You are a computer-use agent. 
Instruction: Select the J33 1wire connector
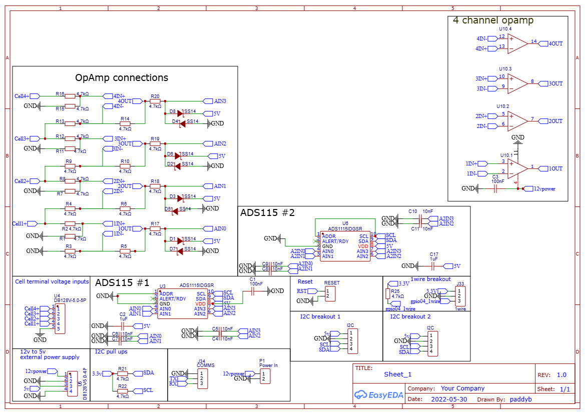[460, 295]
